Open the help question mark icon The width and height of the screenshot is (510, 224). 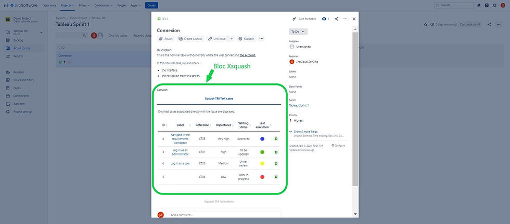pos(487,6)
